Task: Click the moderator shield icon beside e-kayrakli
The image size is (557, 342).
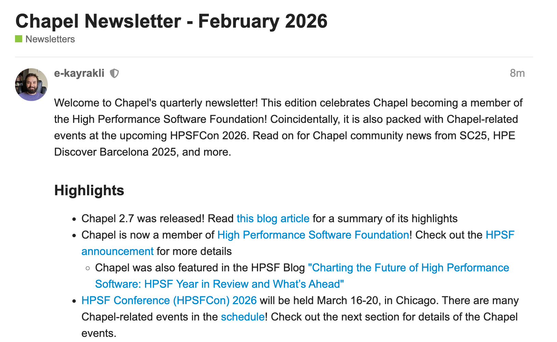Action: click(114, 73)
